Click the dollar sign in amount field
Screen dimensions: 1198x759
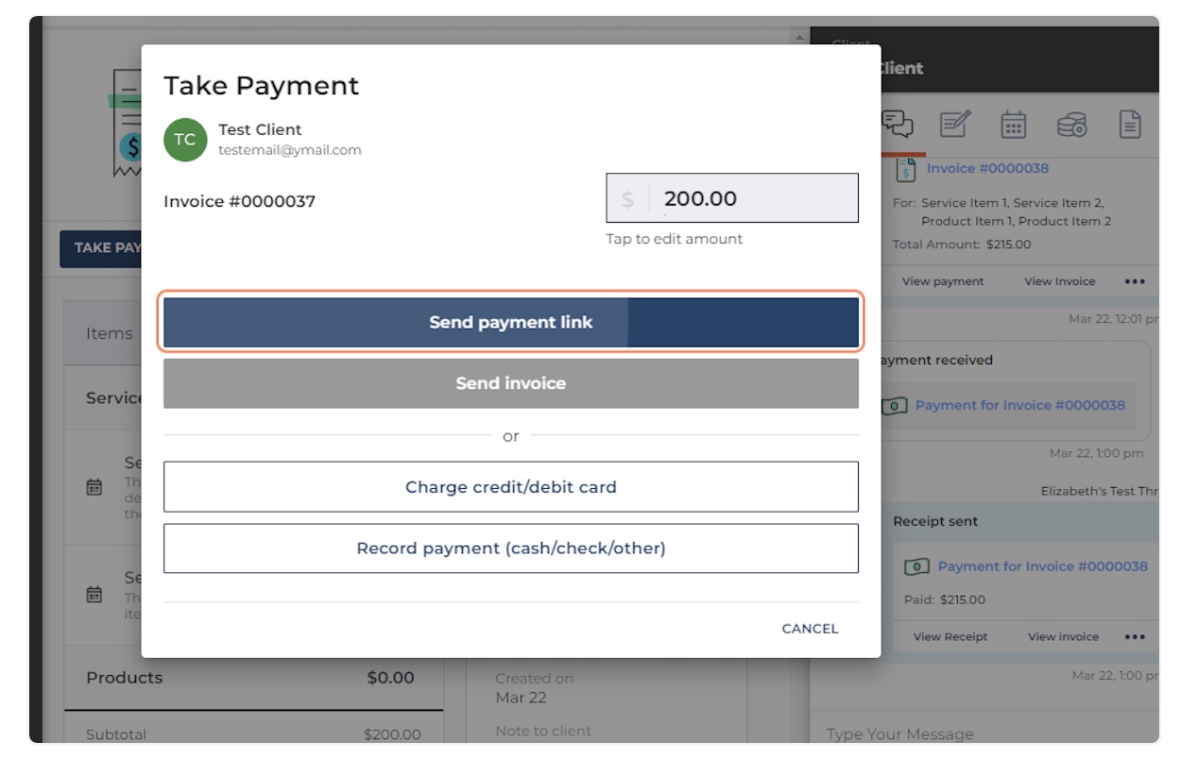click(627, 199)
